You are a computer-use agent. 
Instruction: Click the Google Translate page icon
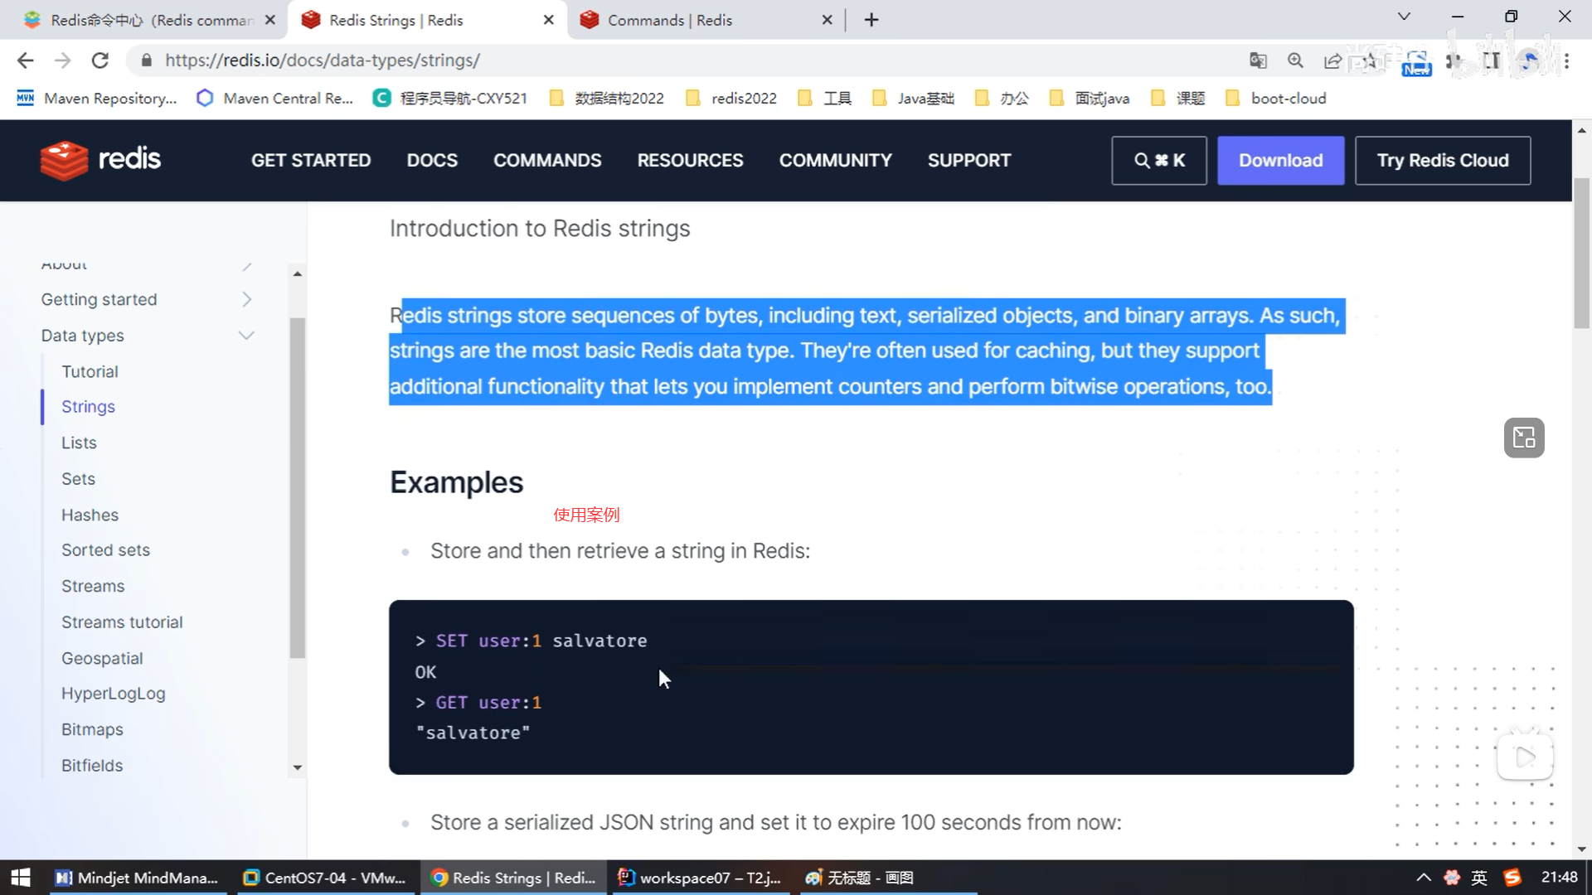coord(1258,60)
